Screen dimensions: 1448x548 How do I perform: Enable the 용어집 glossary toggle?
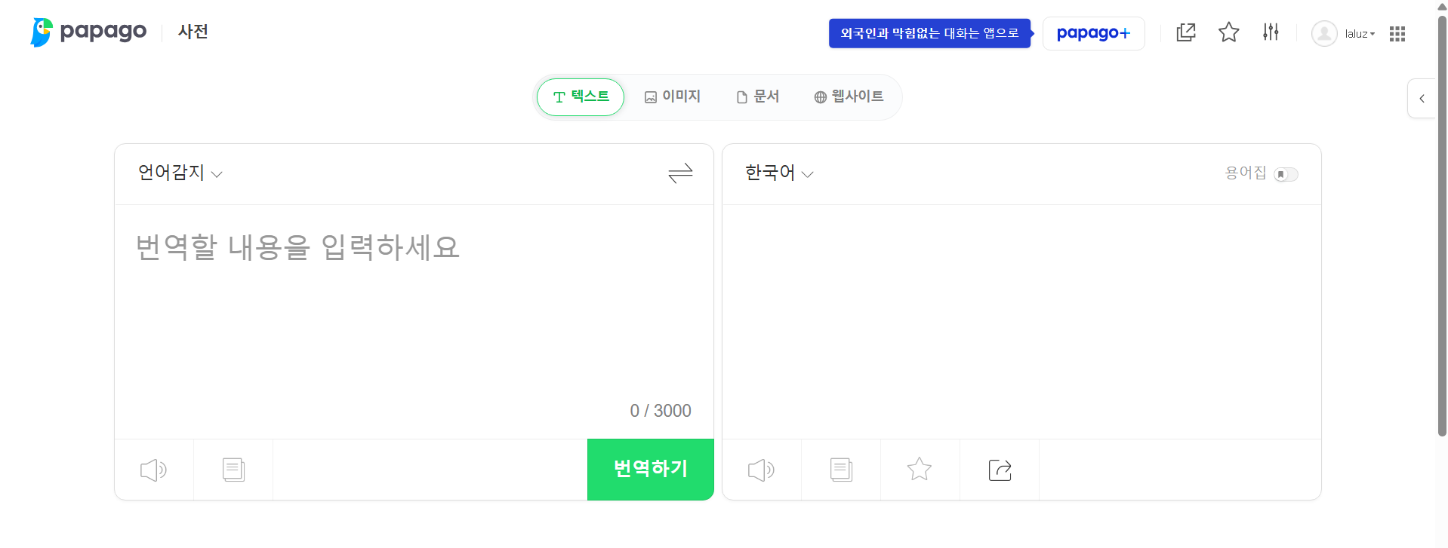[x=1286, y=174]
